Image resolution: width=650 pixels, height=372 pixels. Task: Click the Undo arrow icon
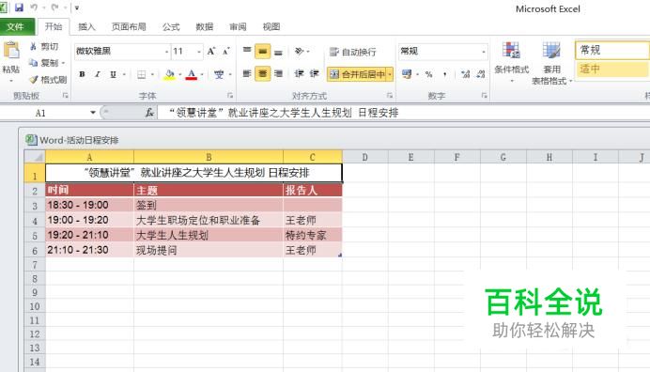click(x=34, y=8)
